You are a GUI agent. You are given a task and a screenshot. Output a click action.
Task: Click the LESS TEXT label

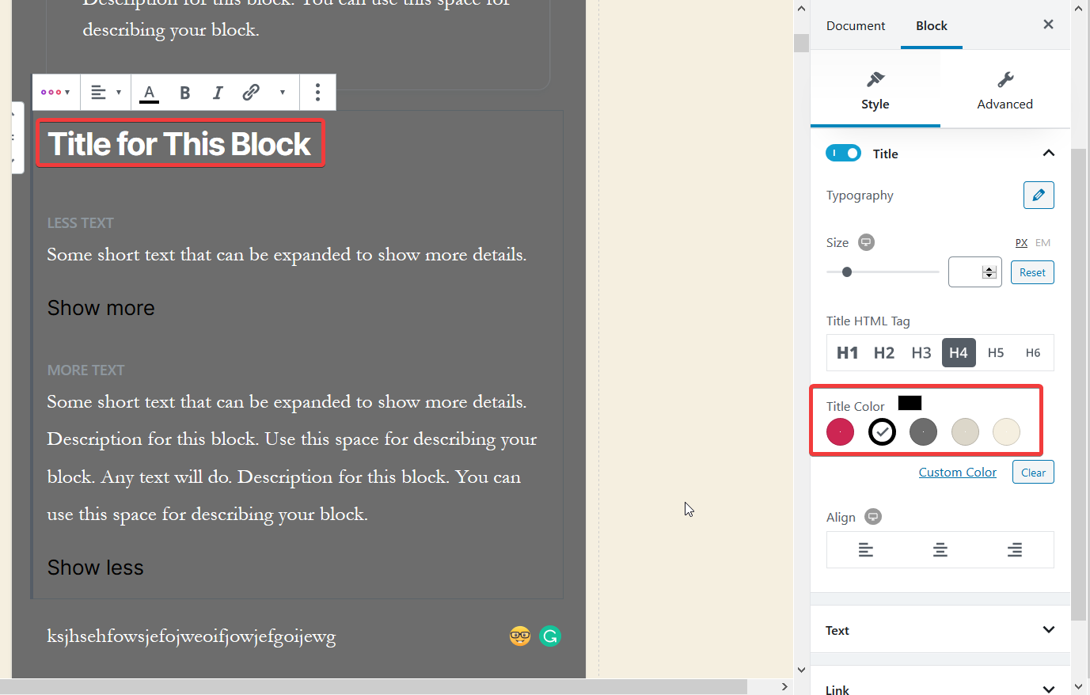[80, 223]
